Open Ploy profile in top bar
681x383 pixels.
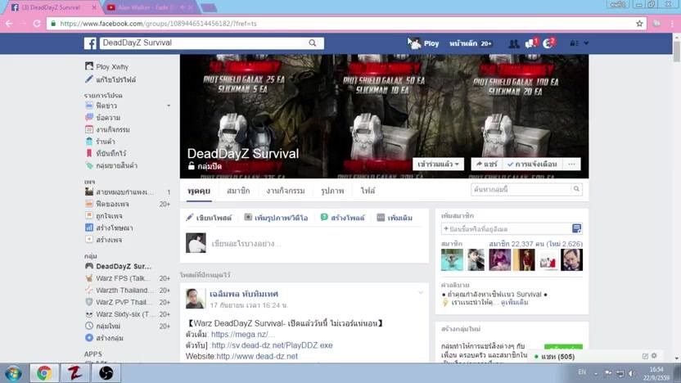tap(424, 43)
